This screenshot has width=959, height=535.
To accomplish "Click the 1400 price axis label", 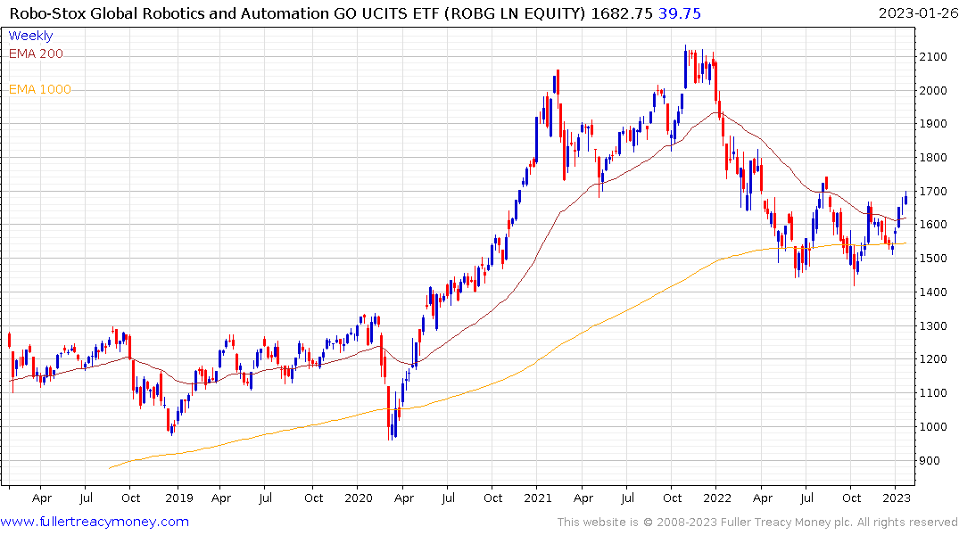I will pyautogui.click(x=933, y=292).
